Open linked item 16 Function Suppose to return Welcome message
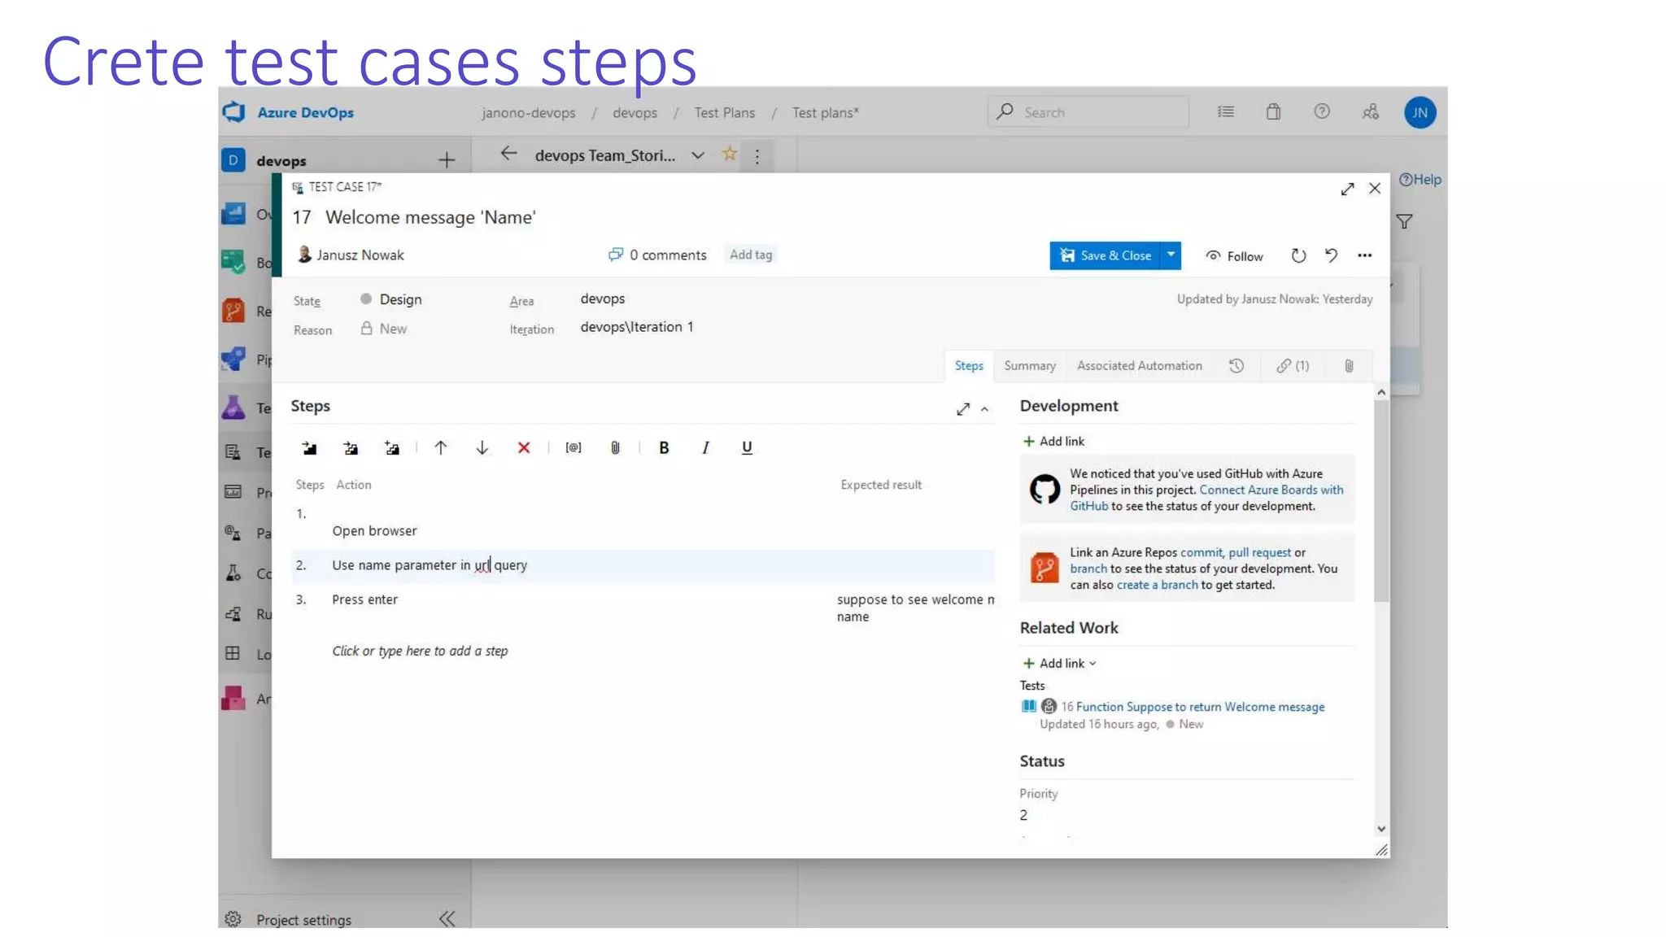Viewport: 1666px width, 937px height. (x=1199, y=707)
